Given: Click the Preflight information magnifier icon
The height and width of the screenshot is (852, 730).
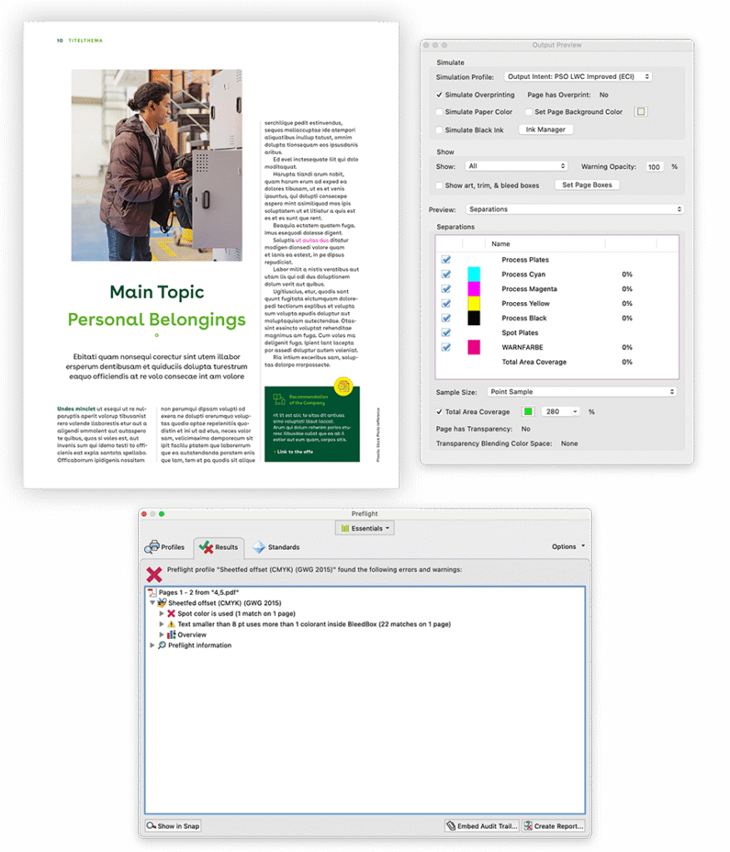Looking at the screenshot, I should [161, 646].
